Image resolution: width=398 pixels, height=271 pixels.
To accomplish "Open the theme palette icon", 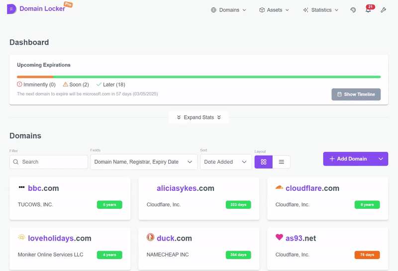I will click(353, 10).
